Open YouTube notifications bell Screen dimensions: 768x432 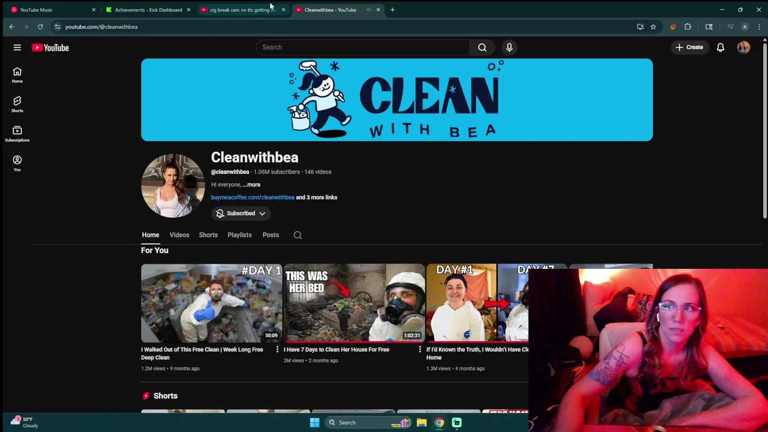(x=721, y=47)
